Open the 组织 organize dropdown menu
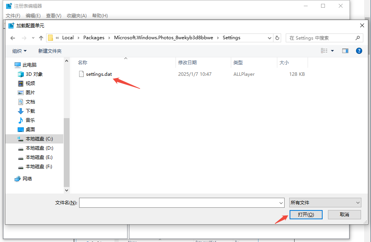Viewport: 371px width, 242px height. pos(19,51)
